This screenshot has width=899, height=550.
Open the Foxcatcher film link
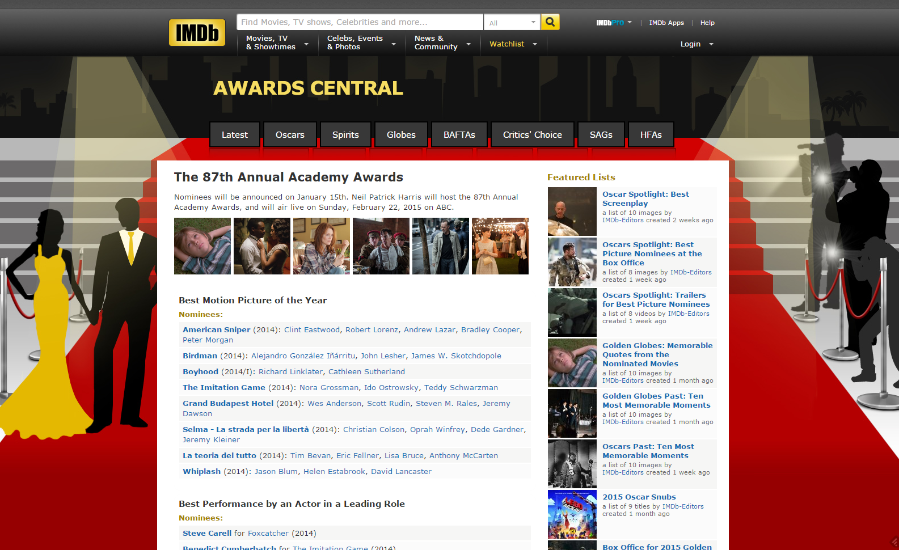point(268,534)
